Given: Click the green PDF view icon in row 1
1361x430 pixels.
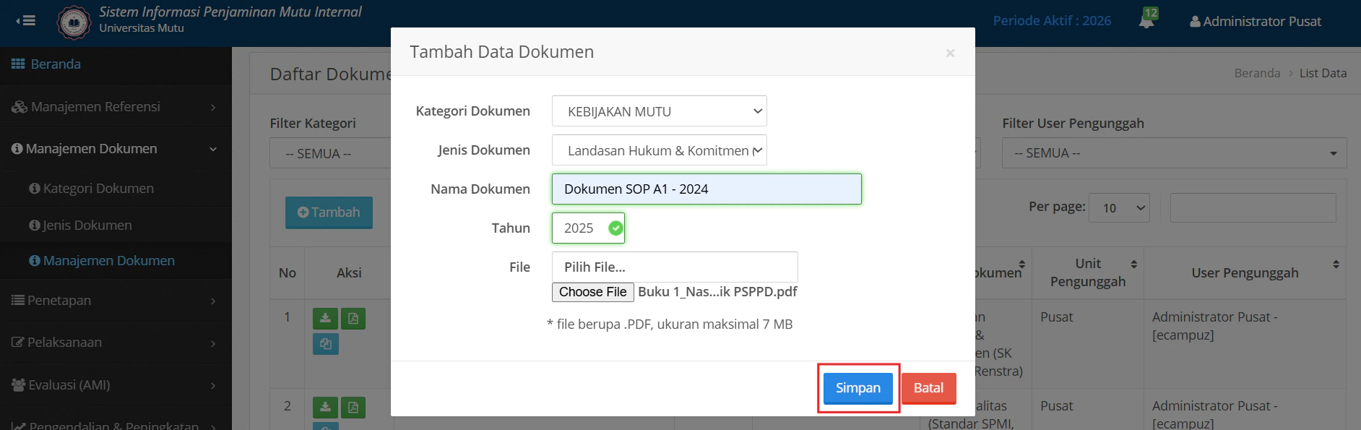Looking at the screenshot, I should [353, 318].
